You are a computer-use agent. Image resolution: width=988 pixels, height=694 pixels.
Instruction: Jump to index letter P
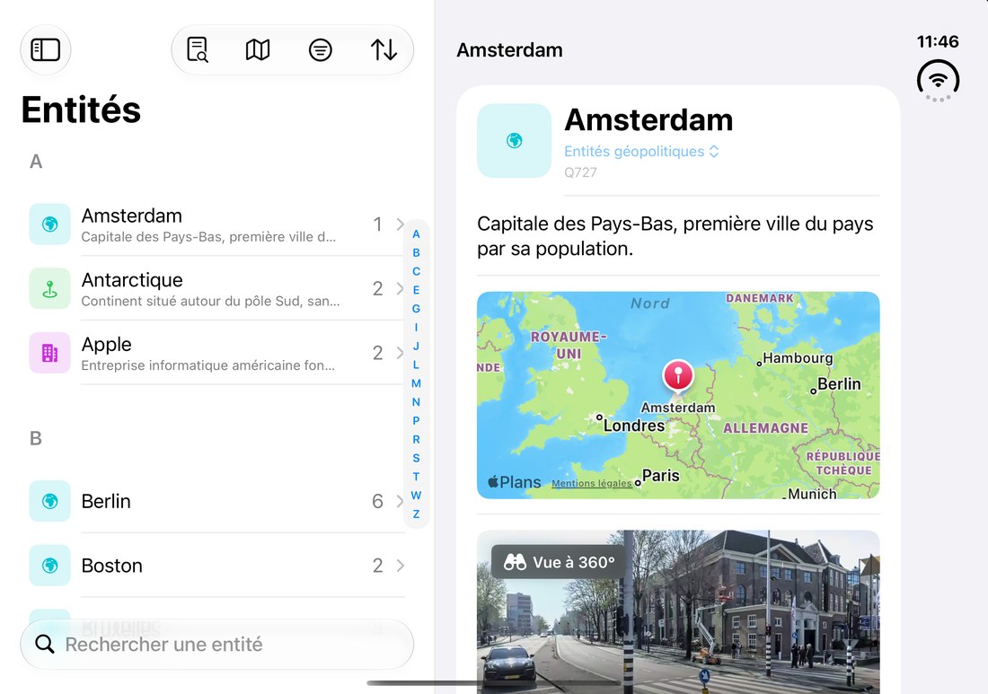pyautogui.click(x=416, y=420)
